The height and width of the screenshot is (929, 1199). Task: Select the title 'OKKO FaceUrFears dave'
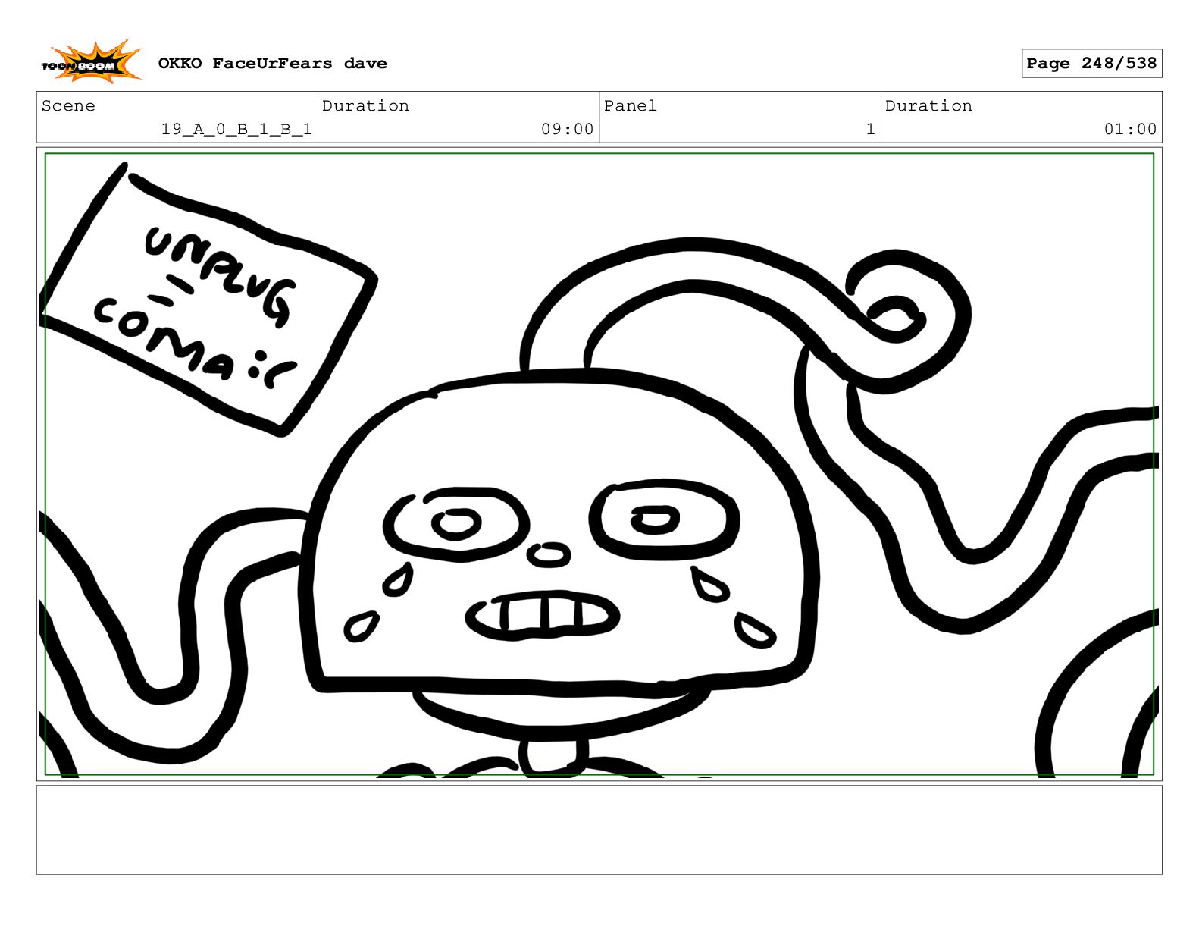pyautogui.click(x=272, y=63)
